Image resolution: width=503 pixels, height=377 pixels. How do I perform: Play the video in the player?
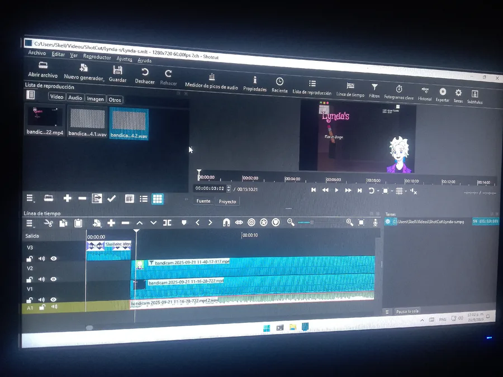tap(336, 190)
